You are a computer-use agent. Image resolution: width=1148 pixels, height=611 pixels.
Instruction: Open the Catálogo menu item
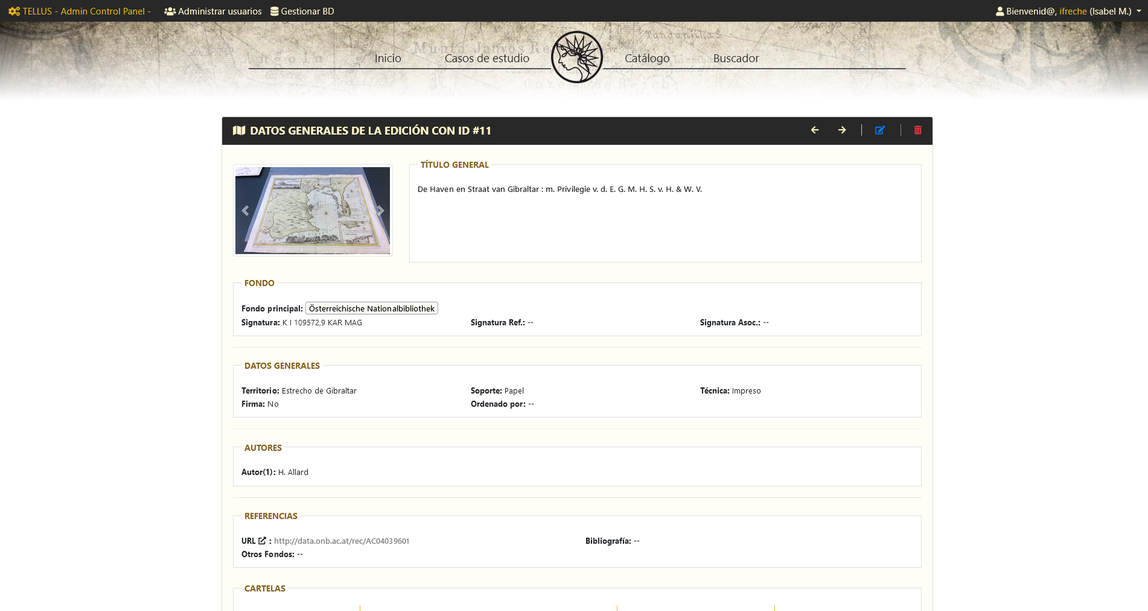646,58
